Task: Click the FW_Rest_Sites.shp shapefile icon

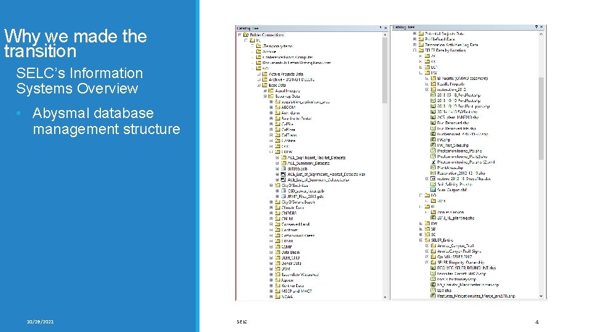Action: (433, 145)
